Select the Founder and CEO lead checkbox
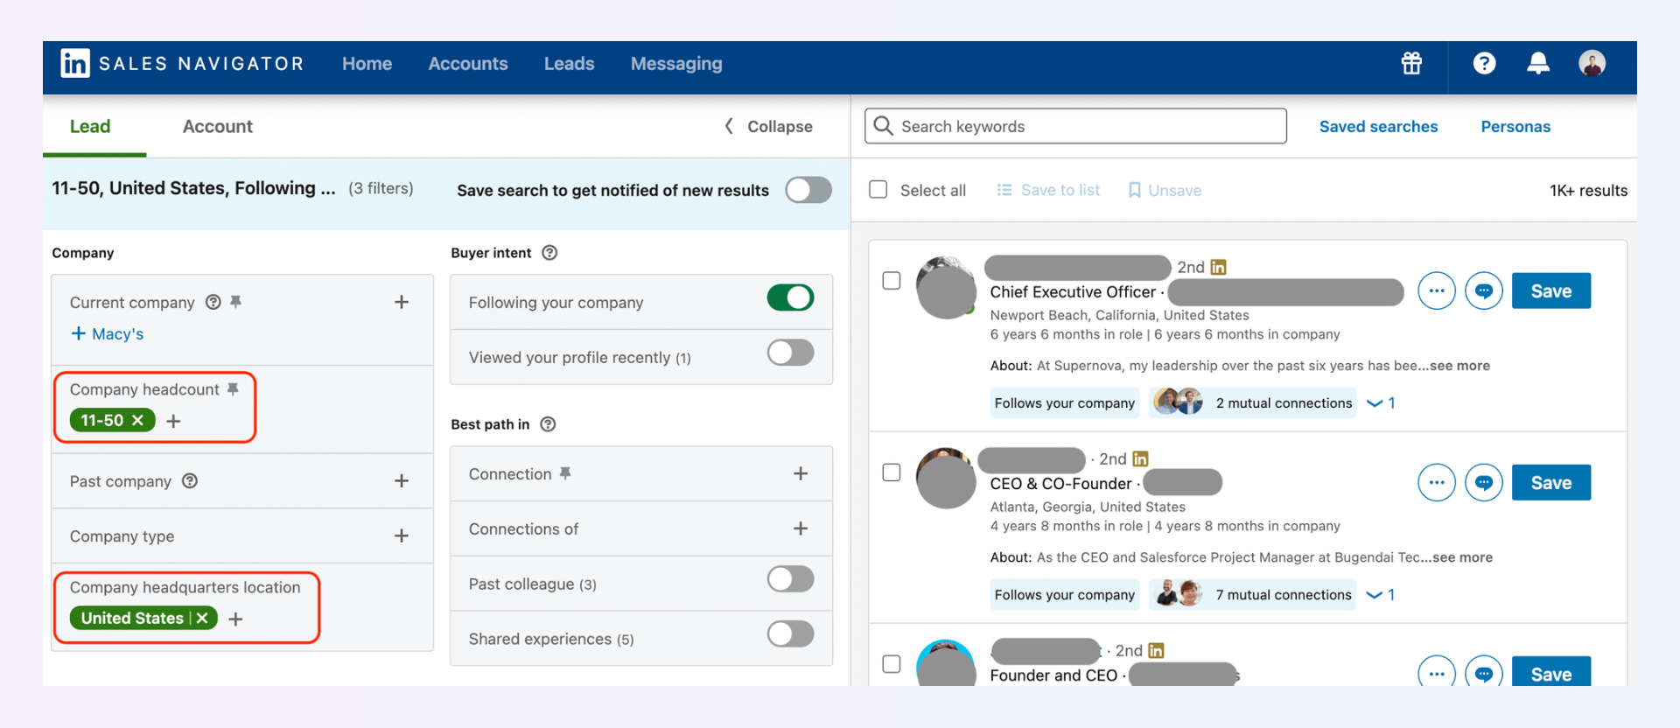The width and height of the screenshot is (1680, 728). [x=892, y=664]
